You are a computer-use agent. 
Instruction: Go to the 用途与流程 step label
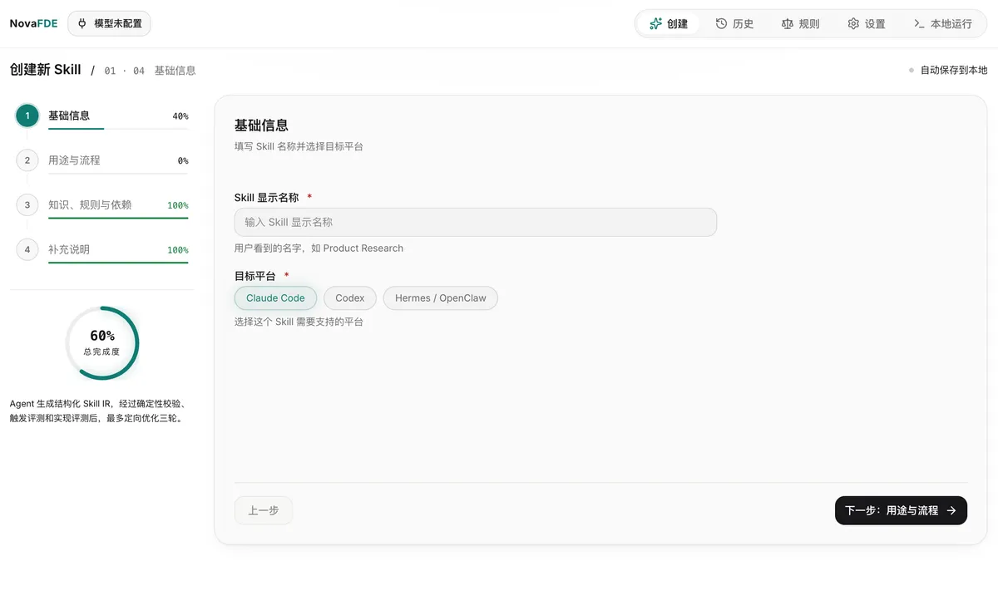pyautogui.click(x=74, y=160)
